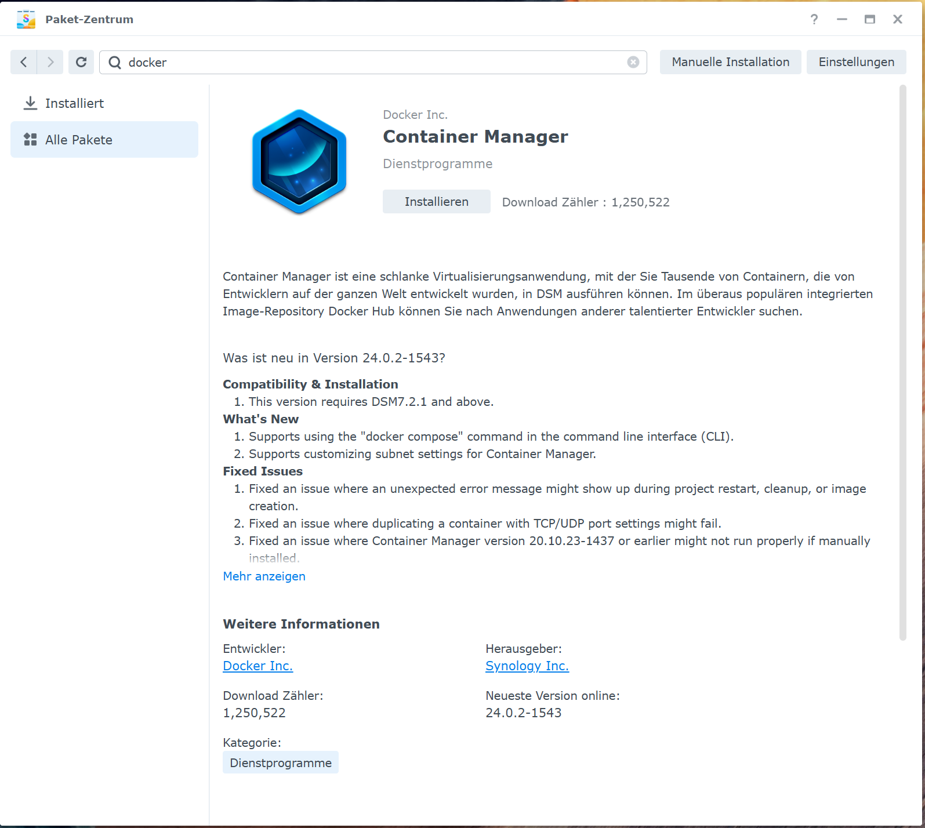
Task: Click the search magnifier icon
Action: pos(115,63)
